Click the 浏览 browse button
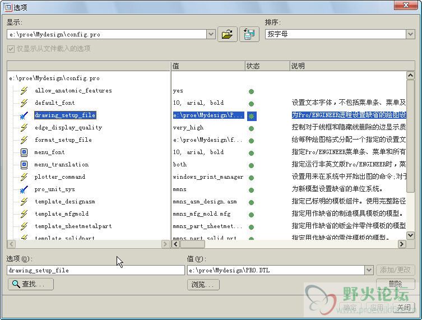This screenshot has height=320, width=422. click(203, 285)
